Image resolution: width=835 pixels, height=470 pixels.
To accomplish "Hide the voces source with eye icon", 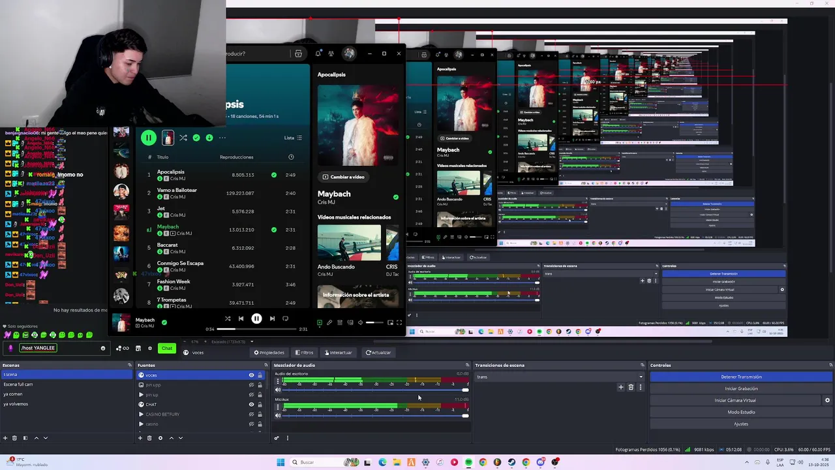I will [x=251, y=375].
